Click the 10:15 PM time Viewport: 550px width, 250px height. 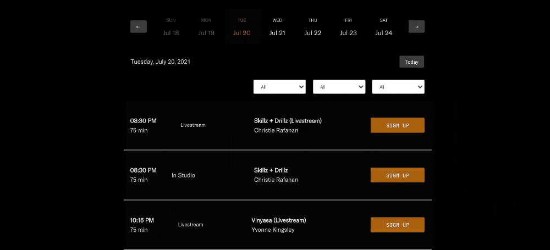142,220
